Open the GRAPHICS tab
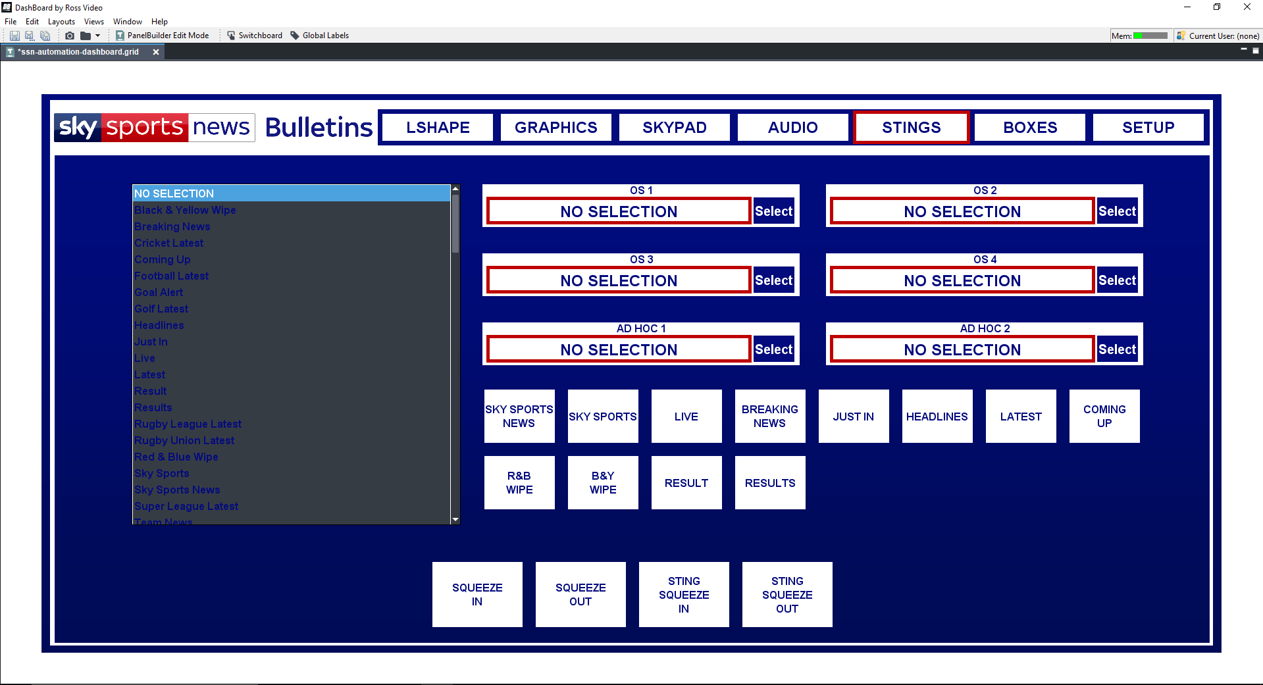Viewport: 1263px width, 685px height. tap(556, 128)
